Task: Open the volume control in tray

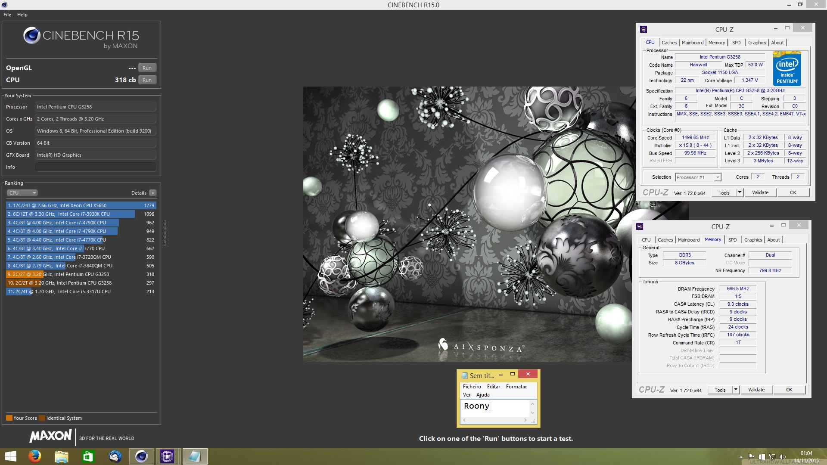Action: tap(783, 457)
